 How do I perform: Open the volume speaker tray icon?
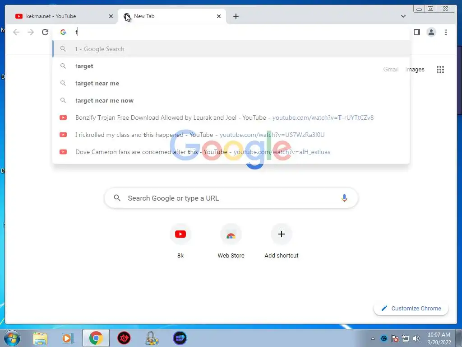(x=416, y=338)
